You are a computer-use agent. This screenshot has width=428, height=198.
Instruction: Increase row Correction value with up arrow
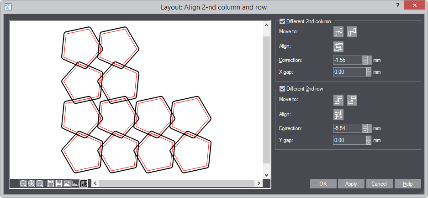365,126
